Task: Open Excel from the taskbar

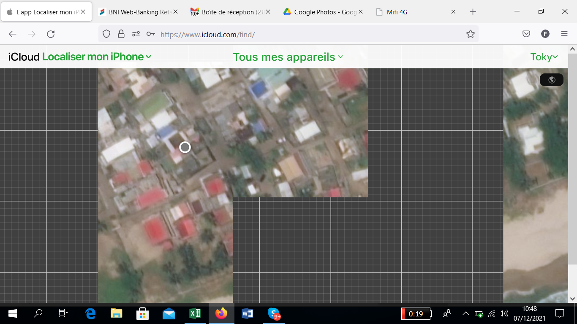Action: [195, 313]
